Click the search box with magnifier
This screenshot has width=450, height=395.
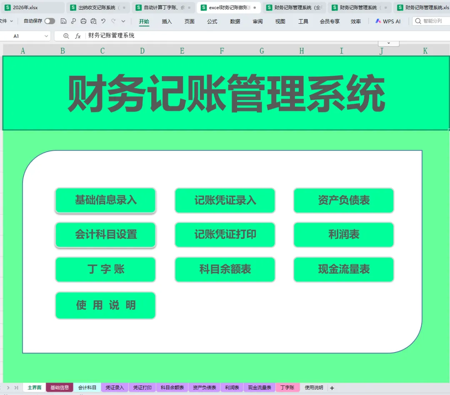tap(431, 21)
